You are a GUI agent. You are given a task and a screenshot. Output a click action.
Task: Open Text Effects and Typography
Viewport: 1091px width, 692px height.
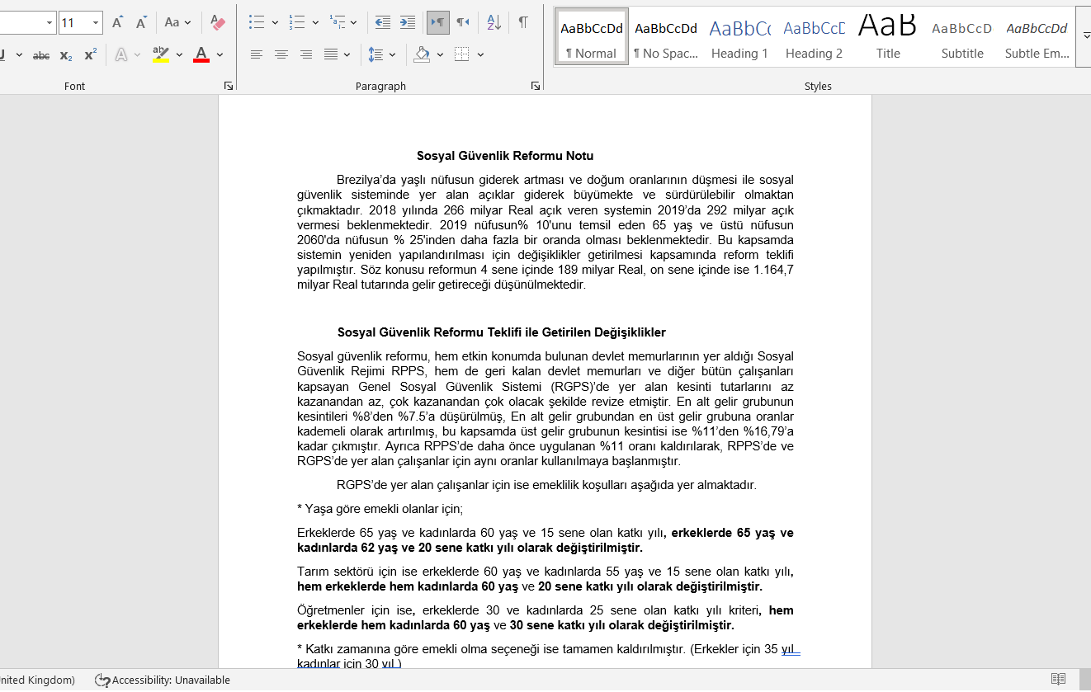(x=122, y=55)
